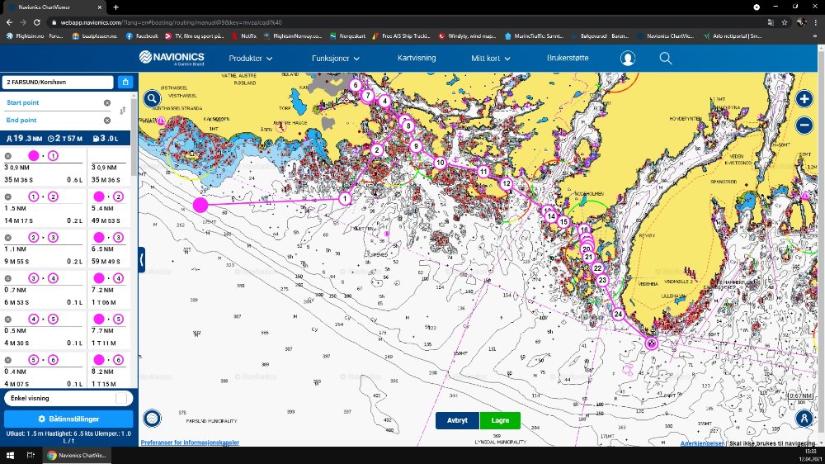
Task: Show more bookmarks with the overflow chevron
Action: pos(815,36)
